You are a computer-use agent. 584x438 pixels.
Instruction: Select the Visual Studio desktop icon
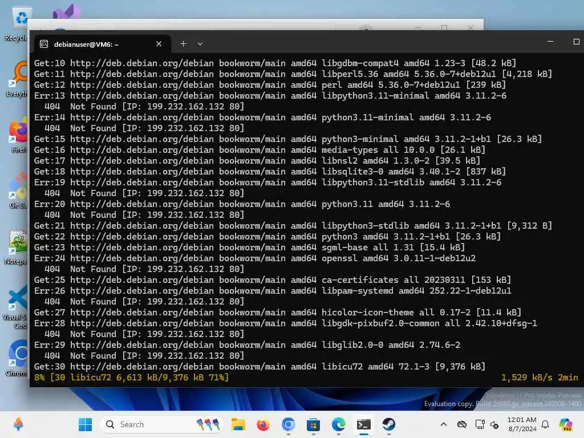[66, 12]
